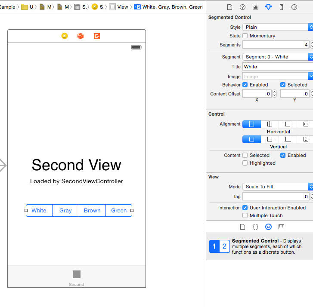Set vertical alignment to top
The height and width of the screenshot is (307, 313).
[x=251, y=139]
